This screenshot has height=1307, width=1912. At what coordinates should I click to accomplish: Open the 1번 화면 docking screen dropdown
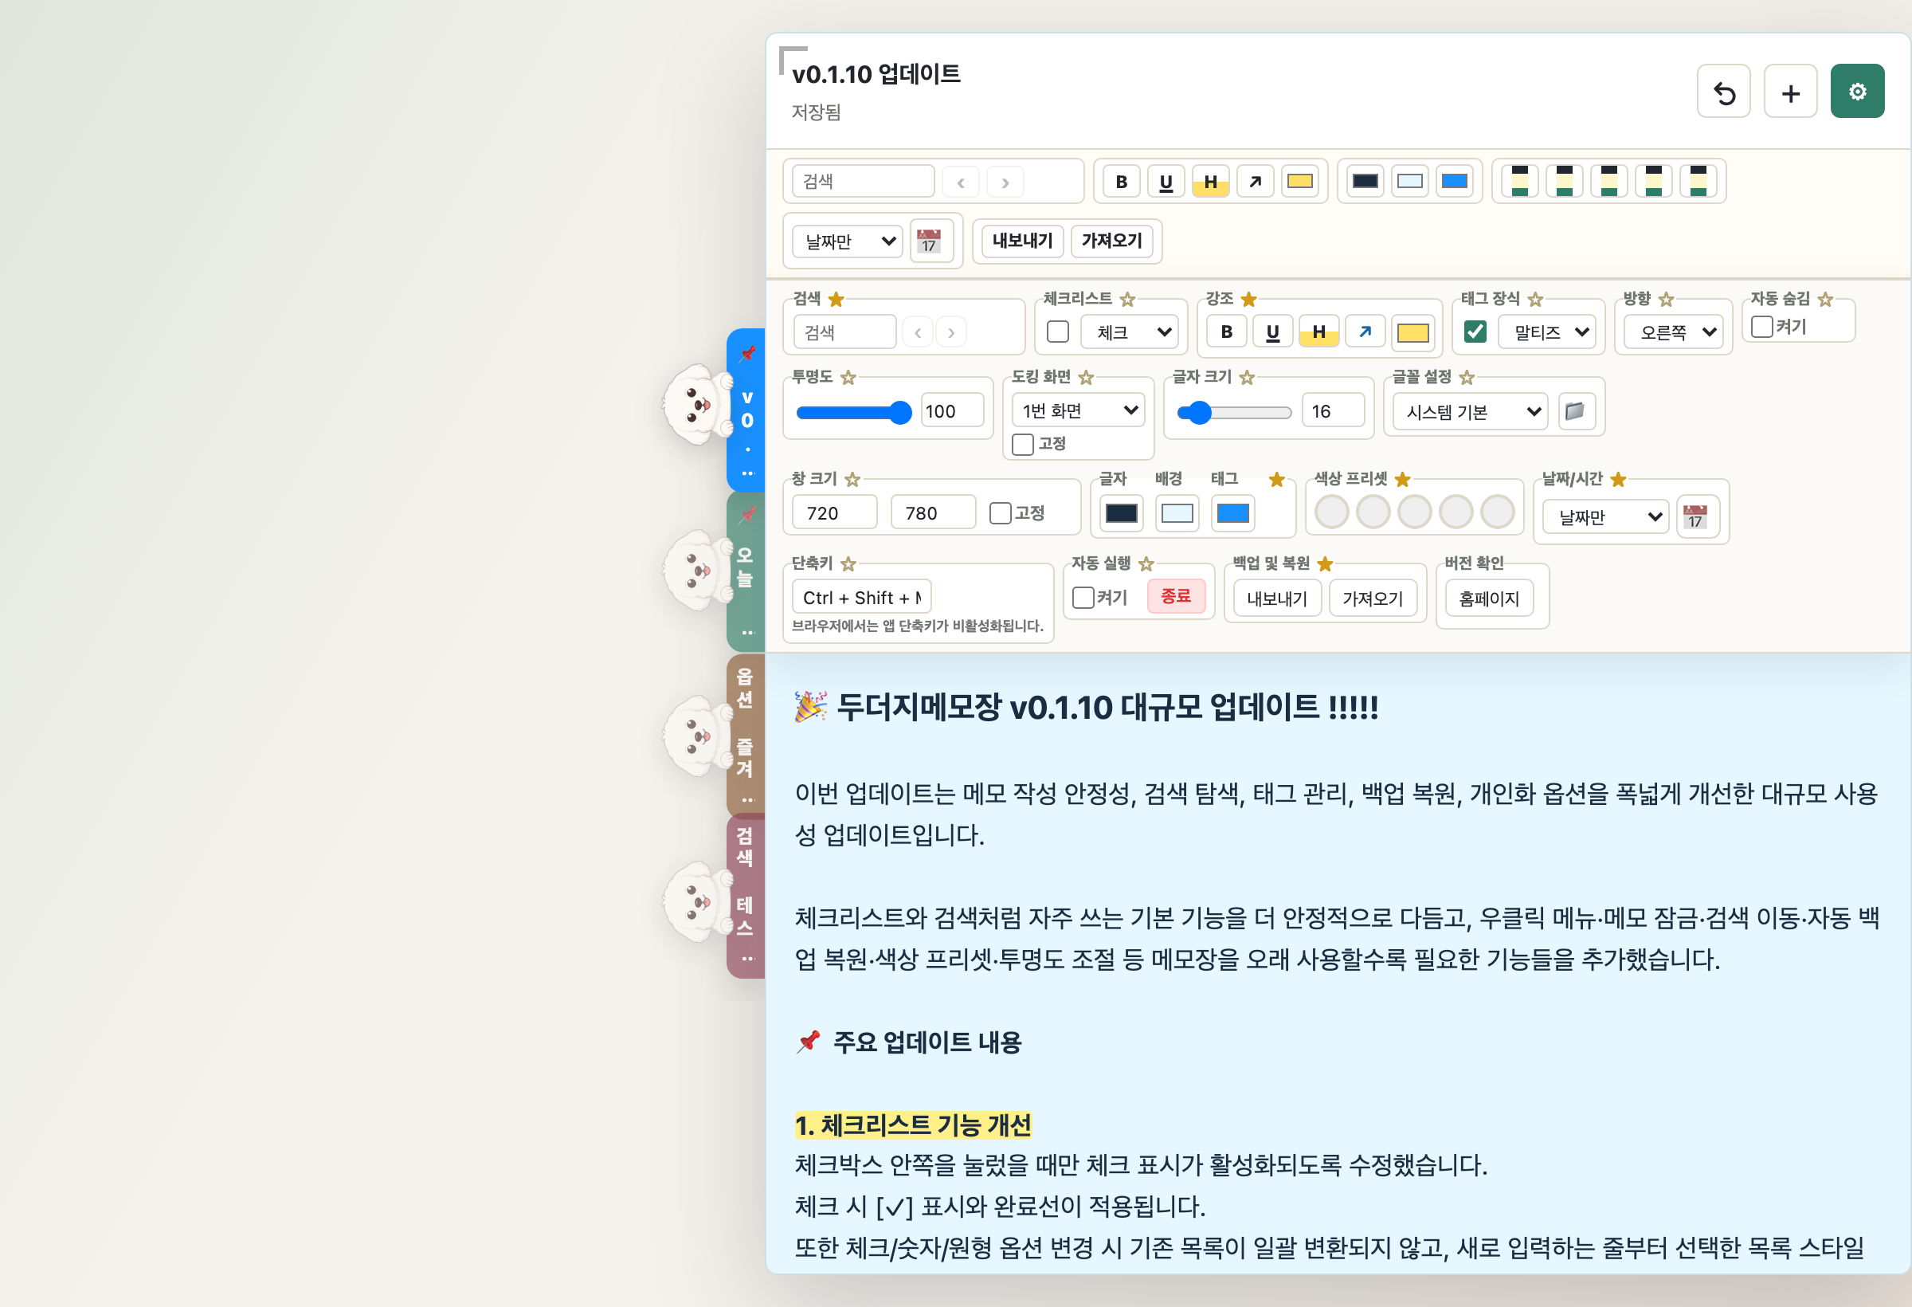coord(1078,410)
